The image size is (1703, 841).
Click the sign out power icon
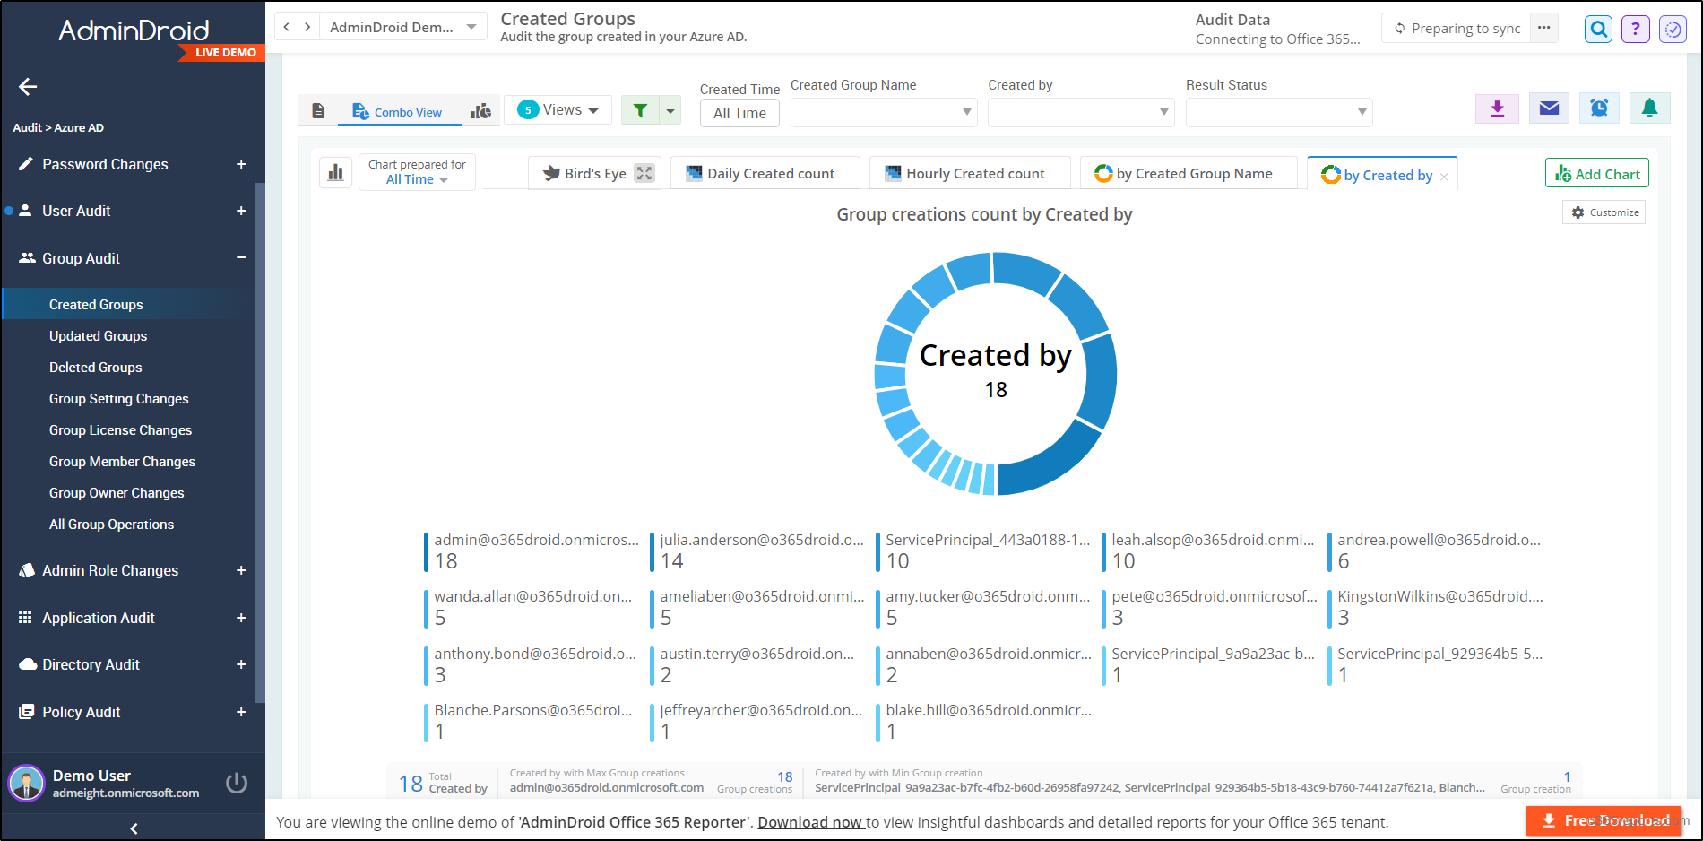(x=237, y=783)
